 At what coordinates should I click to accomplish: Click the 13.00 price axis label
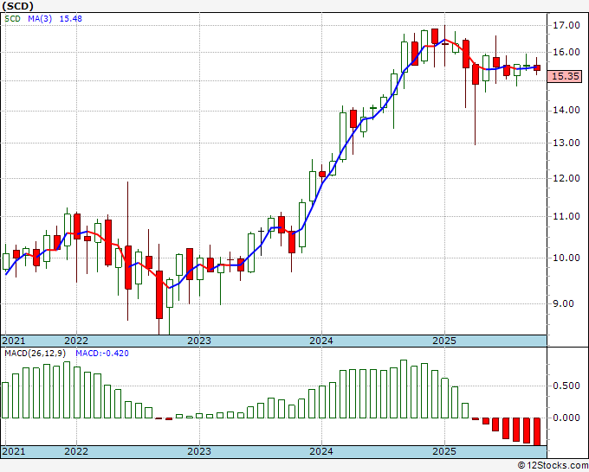pos(566,143)
